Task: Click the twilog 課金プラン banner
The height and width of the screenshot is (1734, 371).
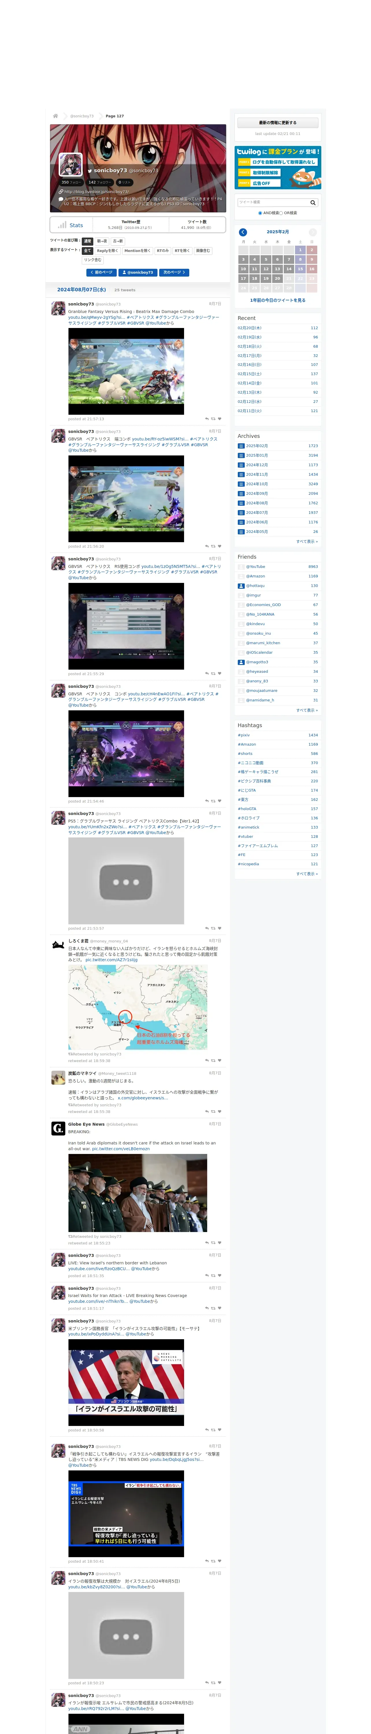Action: point(277,168)
